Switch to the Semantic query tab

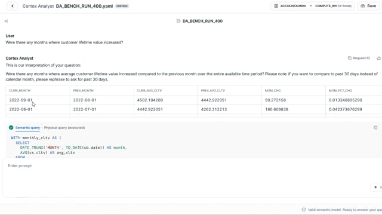(27, 127)
